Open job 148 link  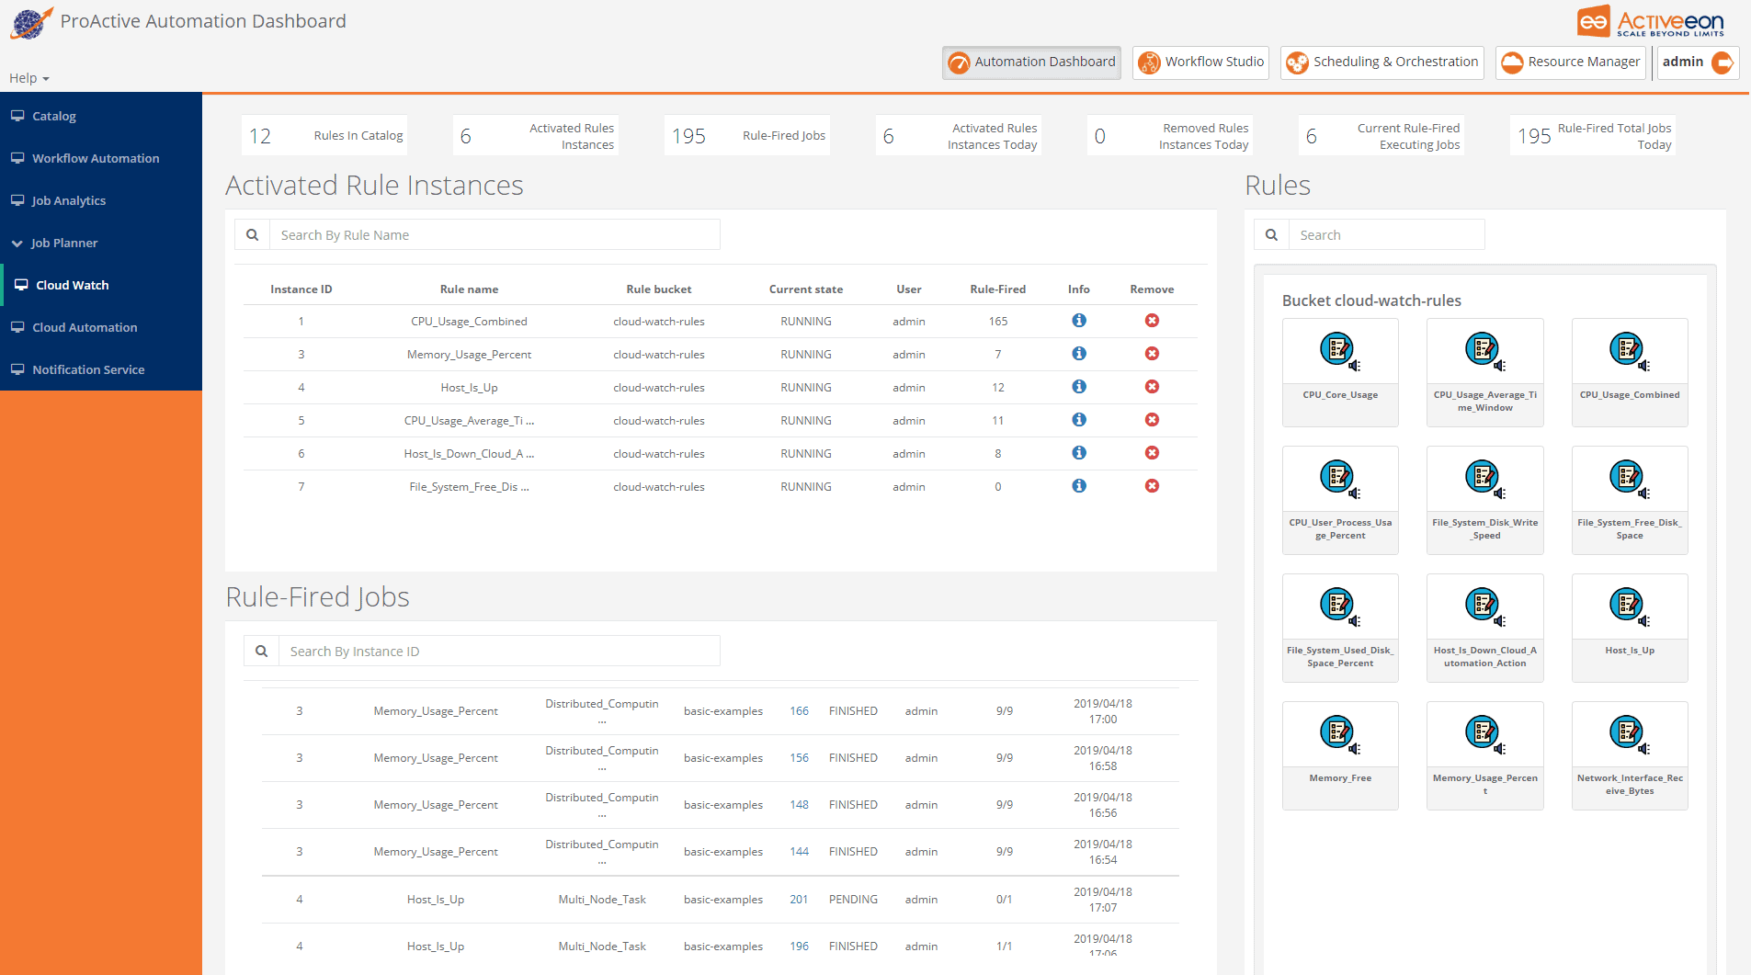(800, 805)
